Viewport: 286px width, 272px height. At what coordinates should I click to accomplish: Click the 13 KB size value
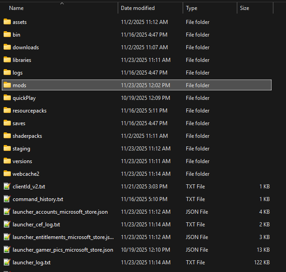tap(263, 249)
